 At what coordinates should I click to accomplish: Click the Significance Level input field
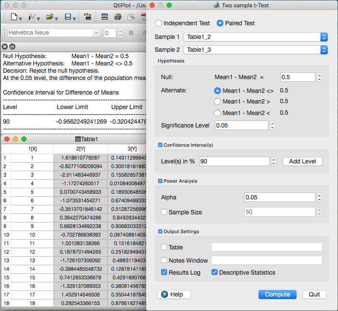tap(241, 125)
